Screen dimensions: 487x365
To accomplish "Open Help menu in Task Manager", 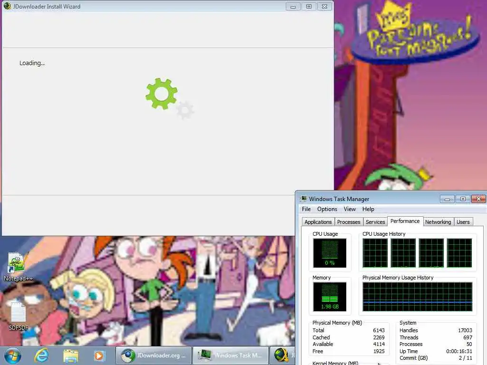I will (368, 209).
